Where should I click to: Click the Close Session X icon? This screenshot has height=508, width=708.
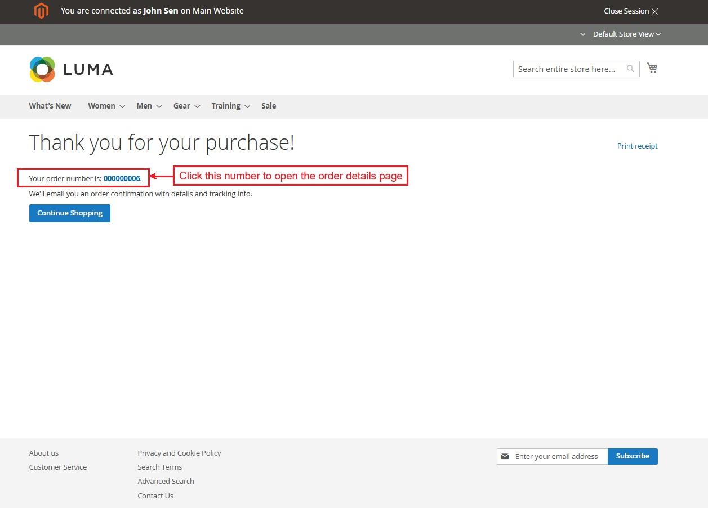[x=654, y=11]
